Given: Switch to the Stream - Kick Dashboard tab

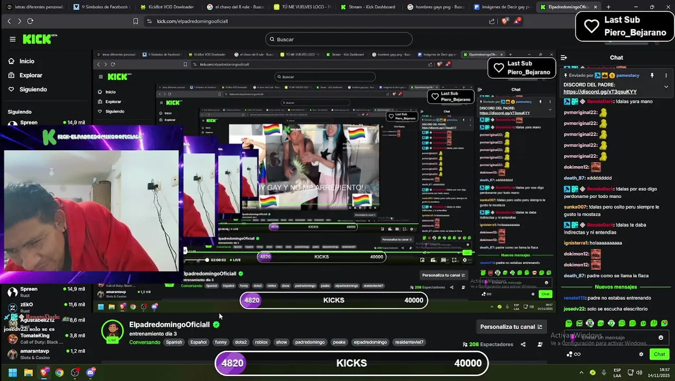Looking at the screenshot, I should [x=368, y=7].
